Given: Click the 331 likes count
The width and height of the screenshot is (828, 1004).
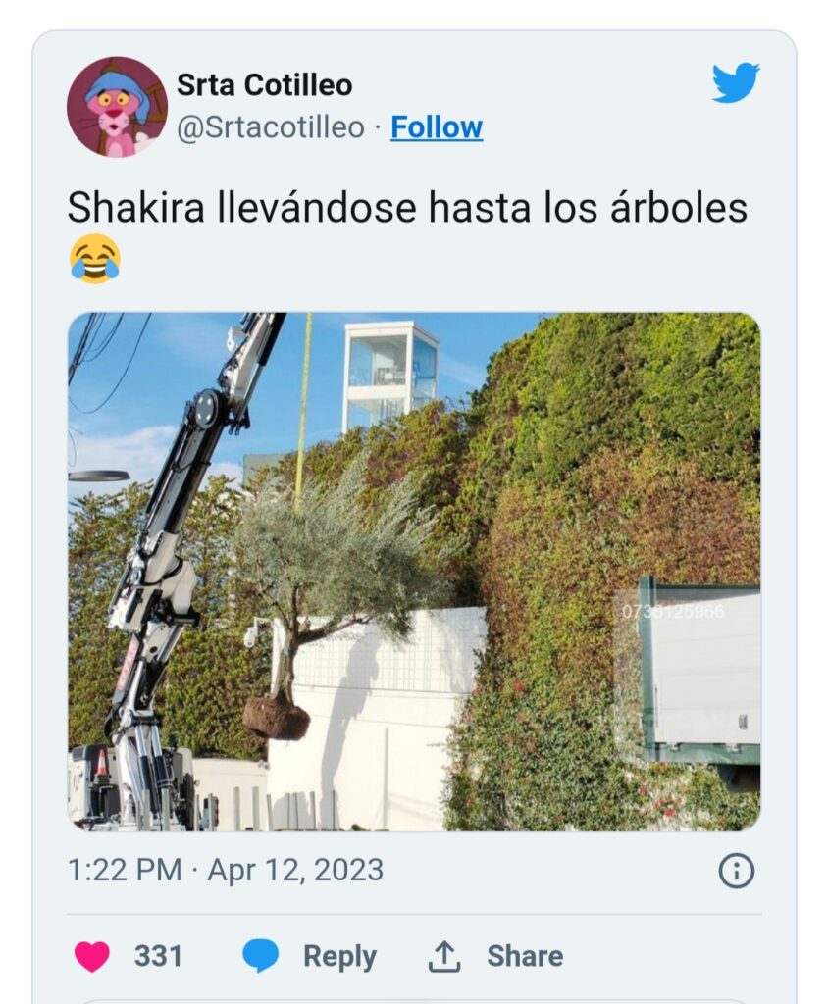Looking at the screenshot, I should [158, 956].
